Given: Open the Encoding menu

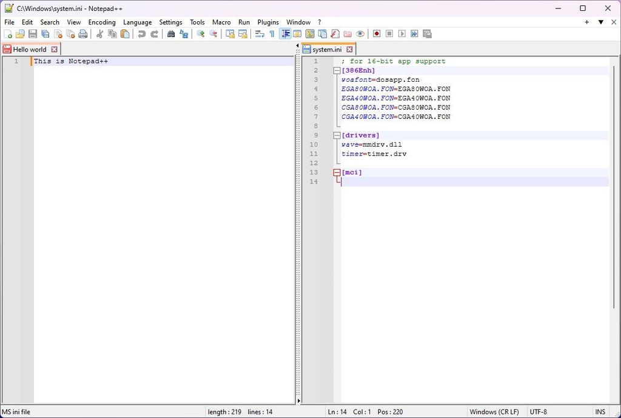Looking at the screenshot, I should (101, 22).
